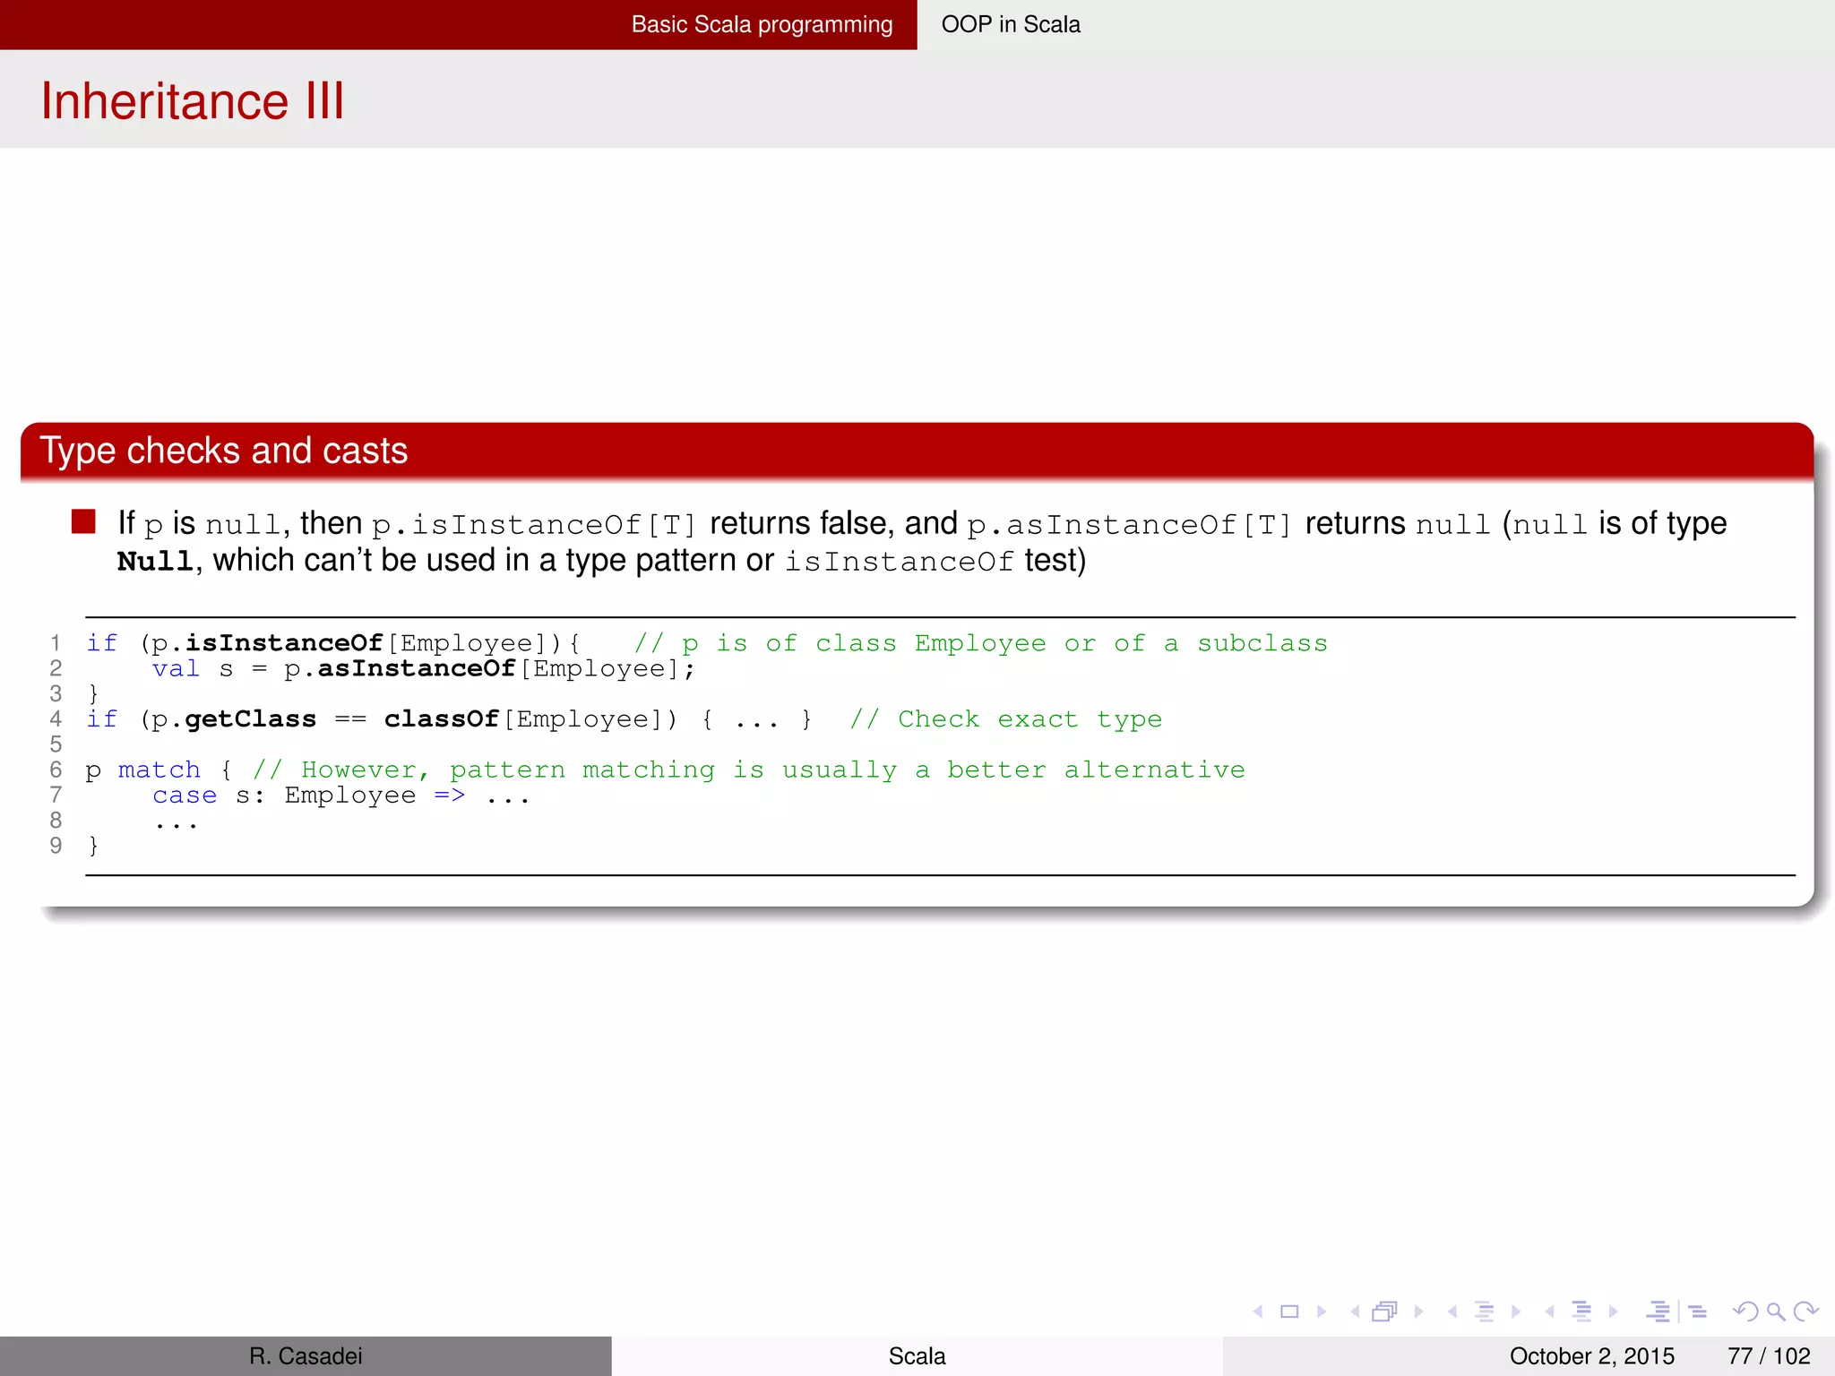This screenshot has height=1376, width=1835.
Task: Click the R. Casadei author footer
Action: coord(306,1356)
